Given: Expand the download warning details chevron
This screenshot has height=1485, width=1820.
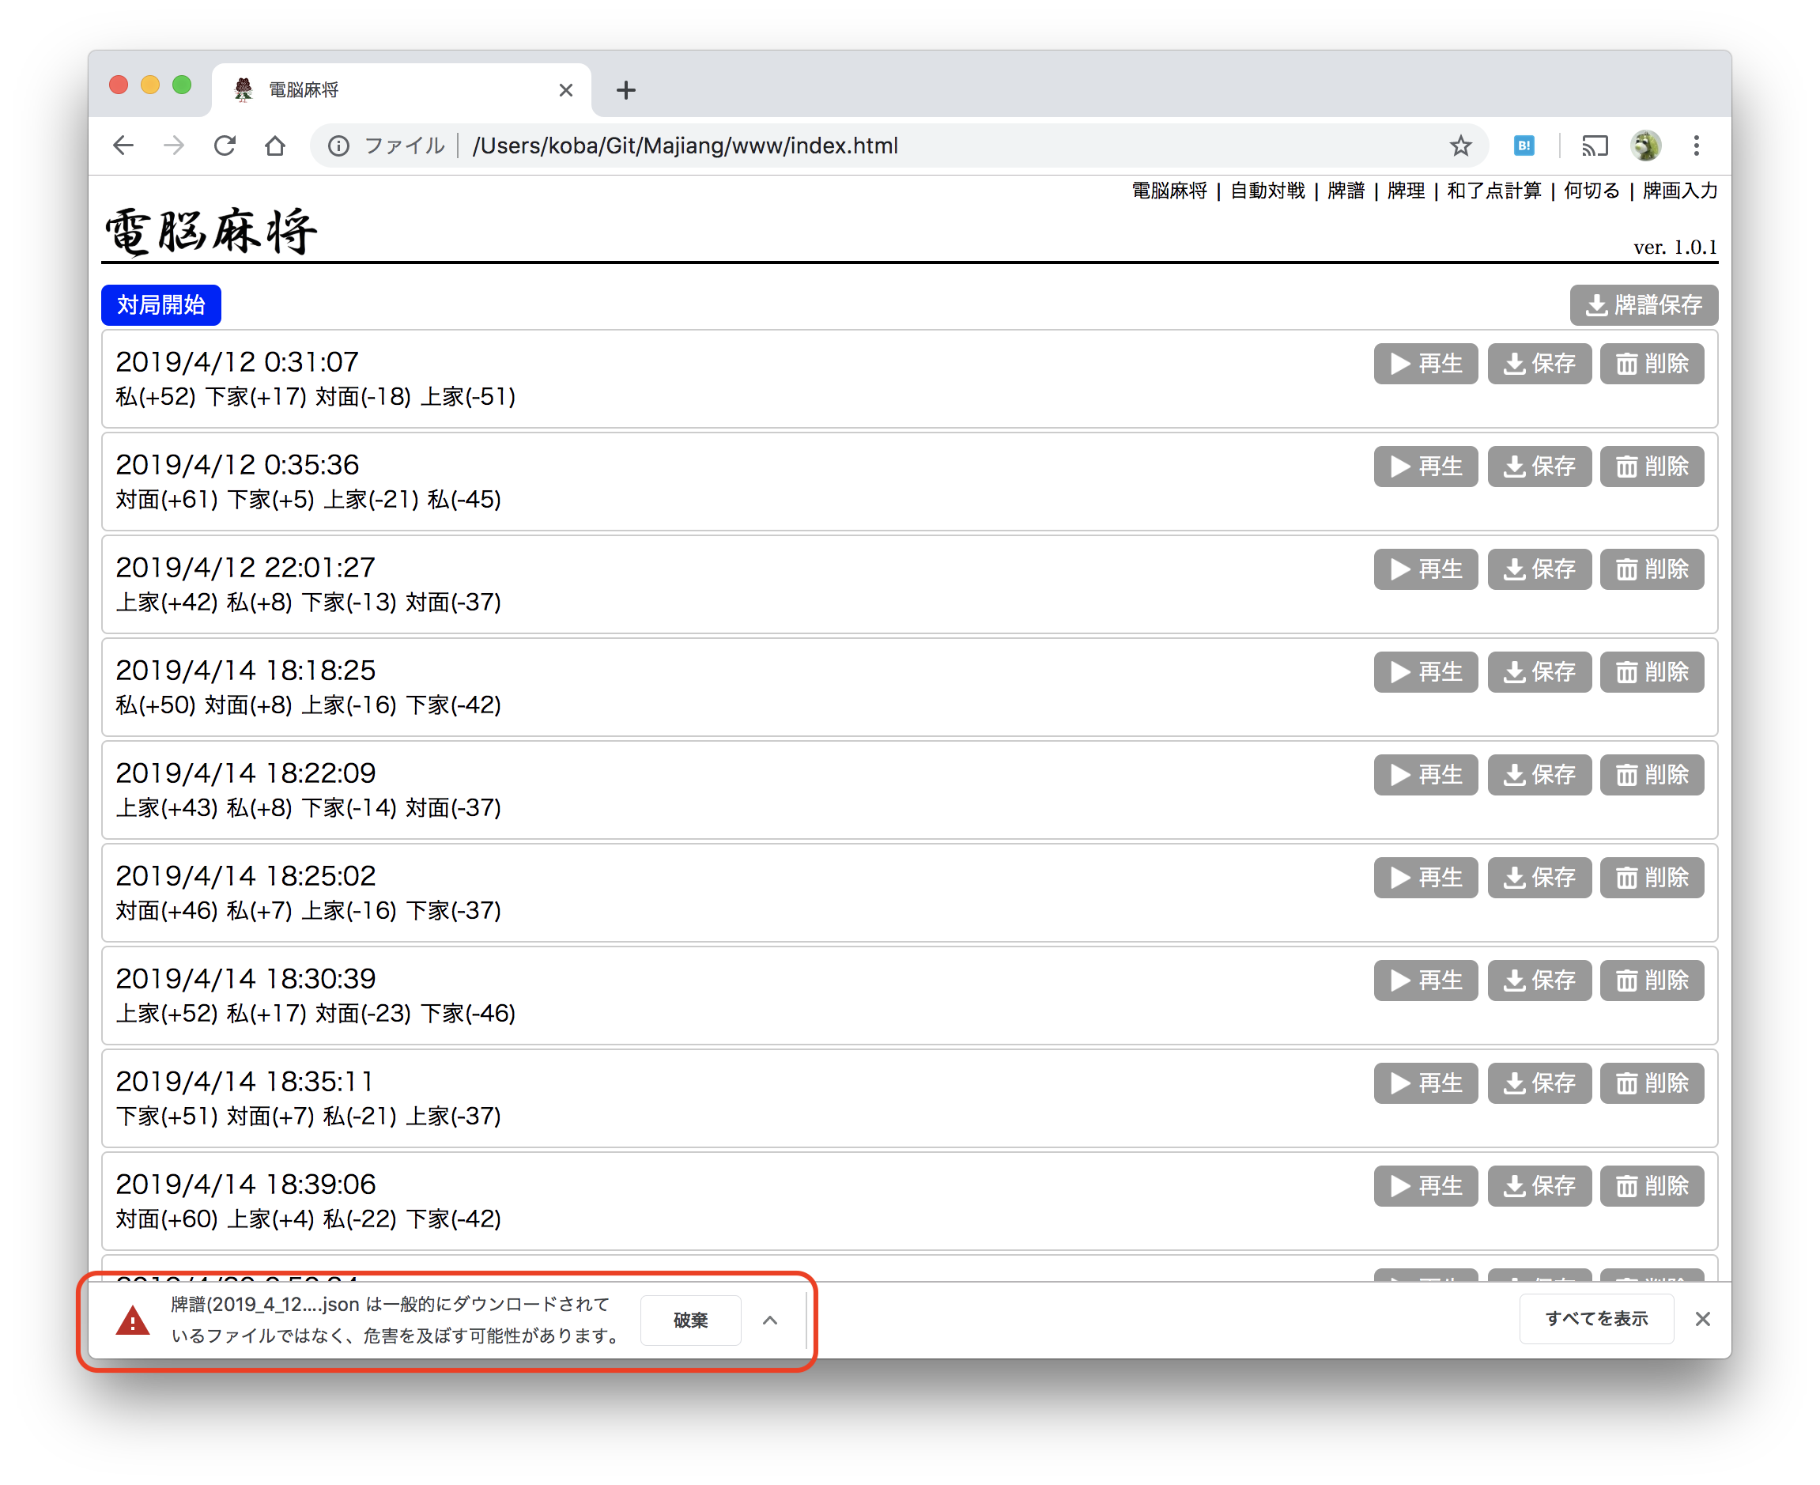Looking at the screenshot, I should point(771,1320).
